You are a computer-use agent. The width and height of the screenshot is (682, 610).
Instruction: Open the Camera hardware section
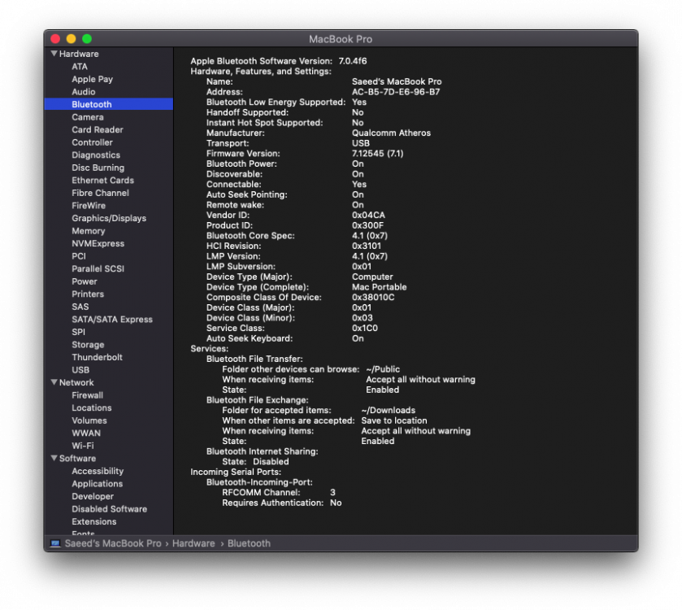88,117
